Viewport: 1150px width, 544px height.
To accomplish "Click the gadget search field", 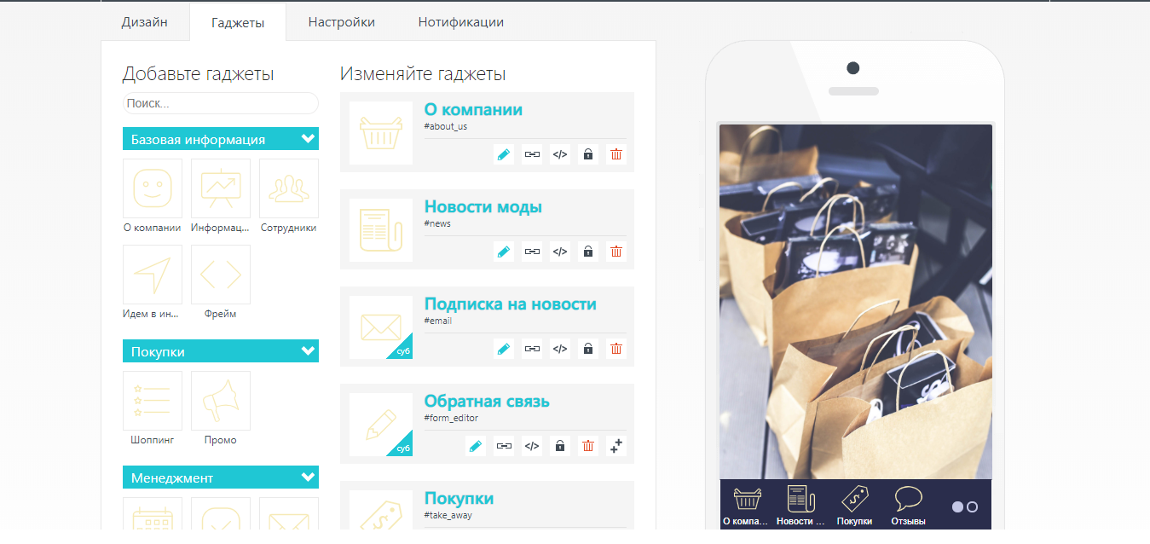I will (221, 103).
